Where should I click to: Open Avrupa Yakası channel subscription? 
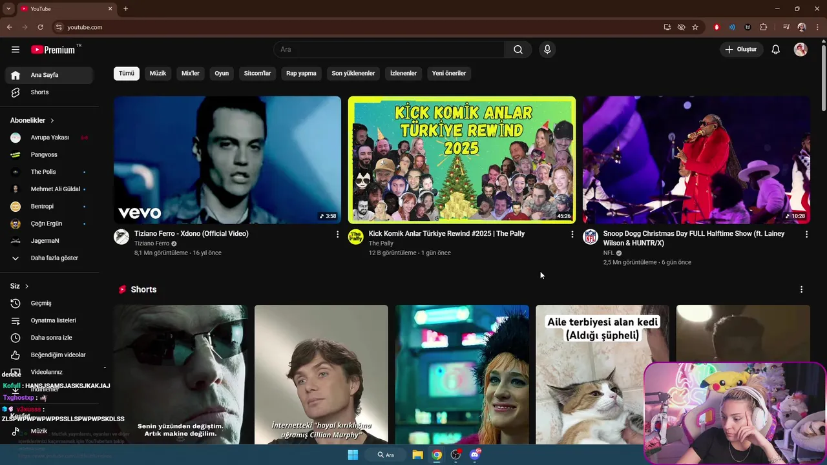click(x=49, y=138)
